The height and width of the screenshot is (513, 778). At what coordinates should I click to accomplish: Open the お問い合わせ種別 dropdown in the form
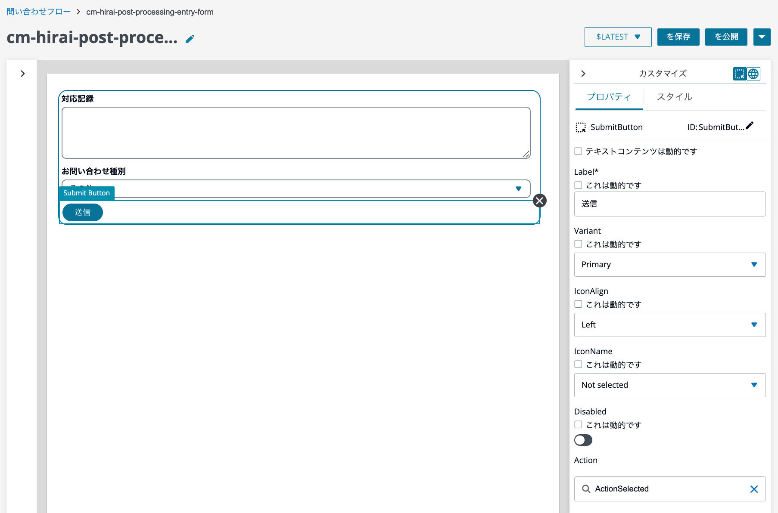pos(296,189)
